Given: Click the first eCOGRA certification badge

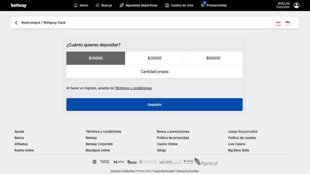Looking at the screenshot, I should 170,162.
